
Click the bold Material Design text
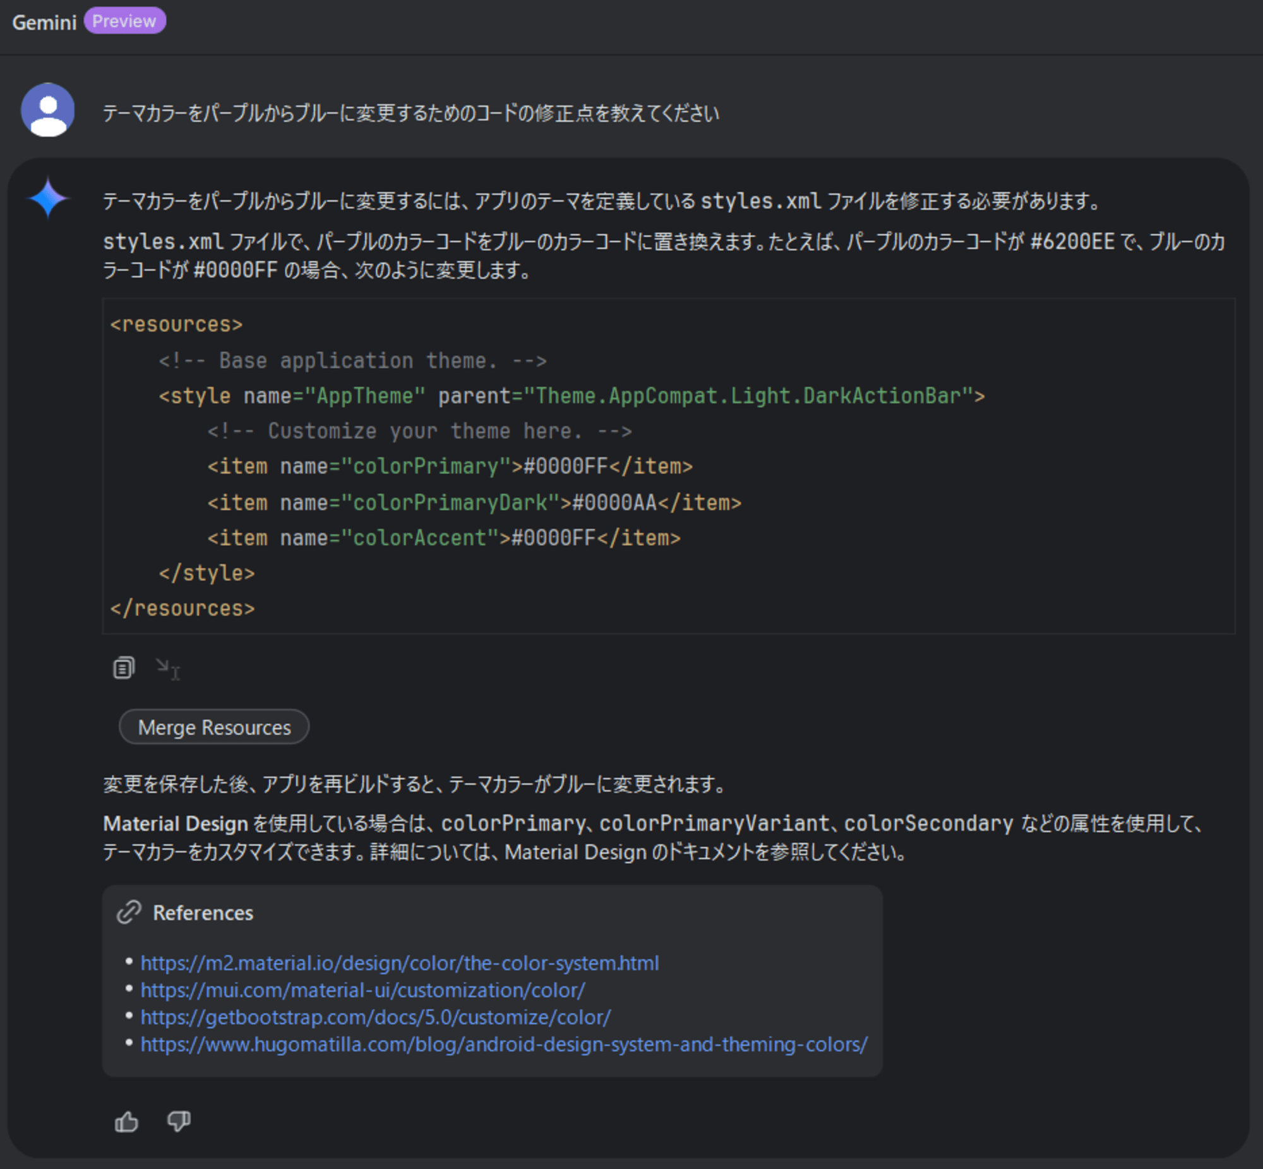click(x=176, y=823)
